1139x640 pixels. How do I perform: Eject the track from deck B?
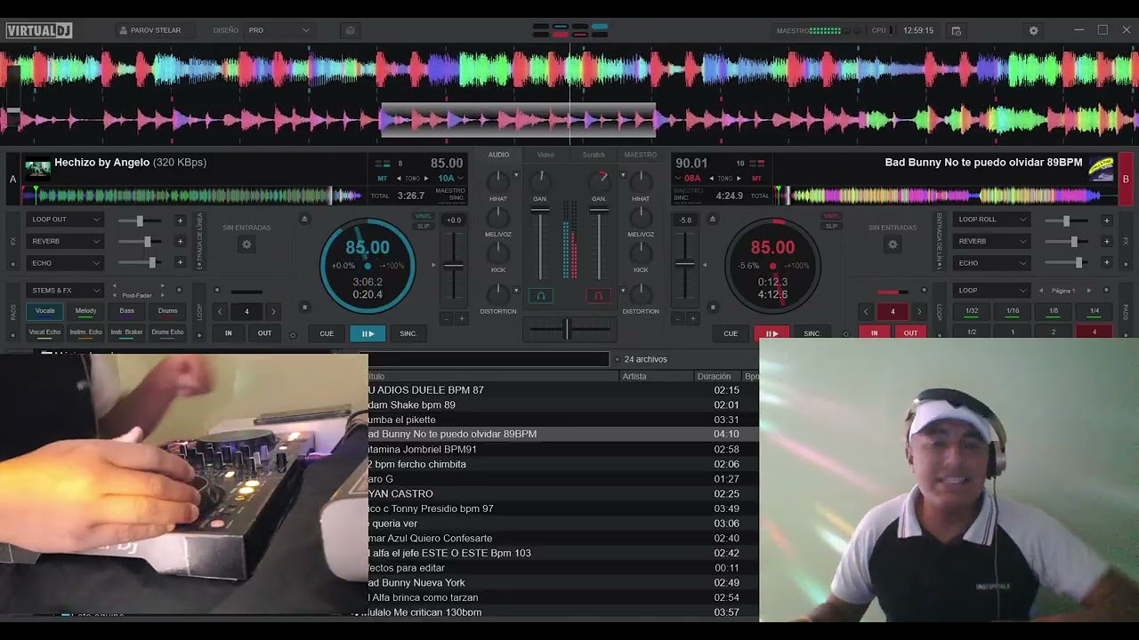[x=712, y=219]
